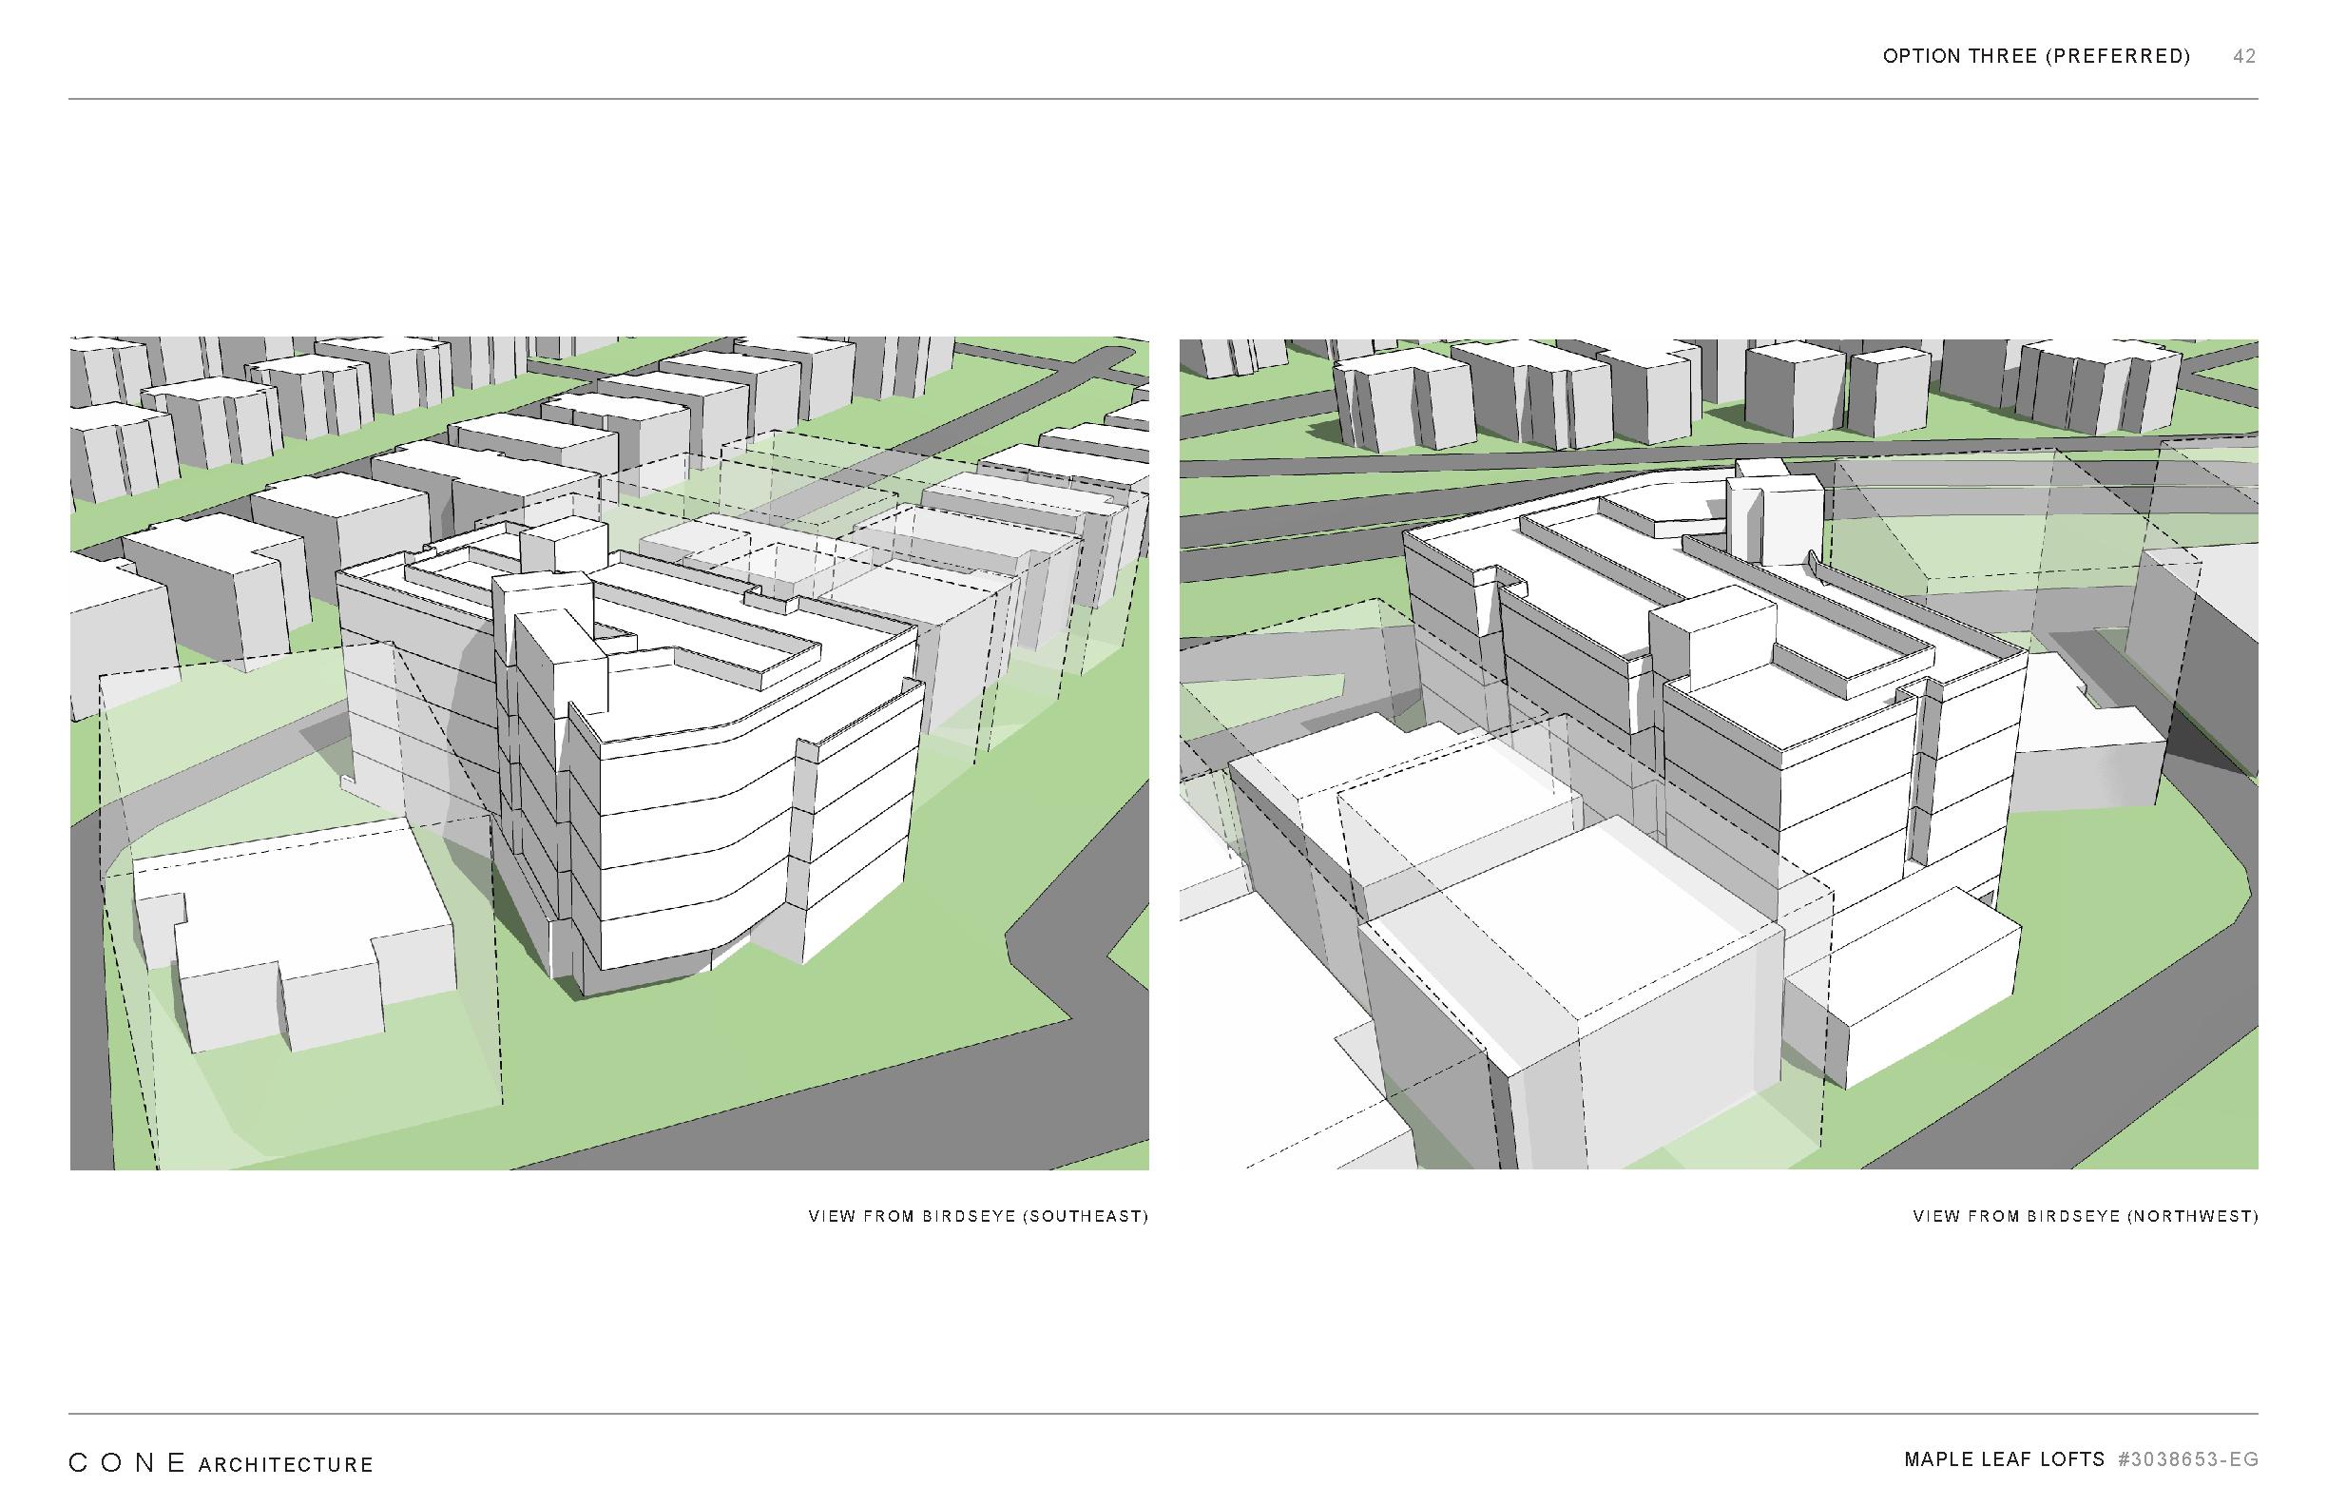This screenshot has height=1506, width=2327.
Task: Click the project number '#3038653-EG'
Action: [x=2188, y=1460]
